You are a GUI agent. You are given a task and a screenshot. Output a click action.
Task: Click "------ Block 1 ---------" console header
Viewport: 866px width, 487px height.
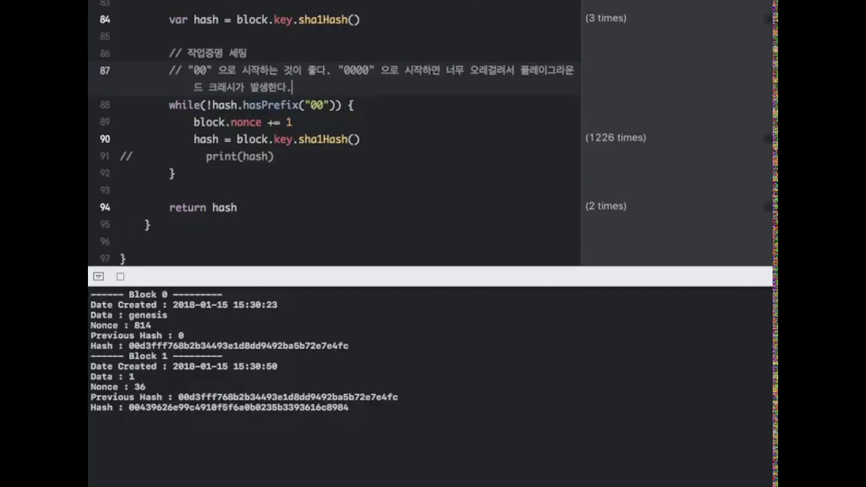tap(156, 356)
